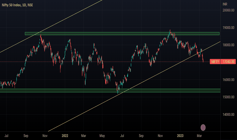Image resolution: width=237 pixels, height=140 pixels.
Task: Select the upper green resistance zone rectangle
Action: coord(122,34)
